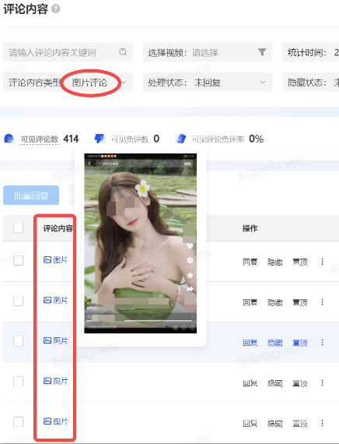Screen dimensions: 339x444
Task: Open the 选择视频 dropdown
Action: [208, 52]
